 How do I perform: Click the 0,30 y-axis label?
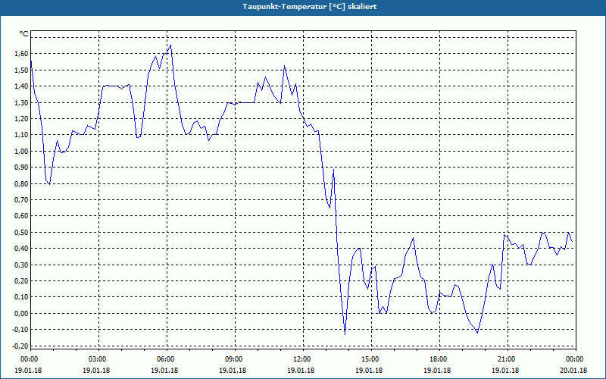pyautogui.click(x=22, y=265)
